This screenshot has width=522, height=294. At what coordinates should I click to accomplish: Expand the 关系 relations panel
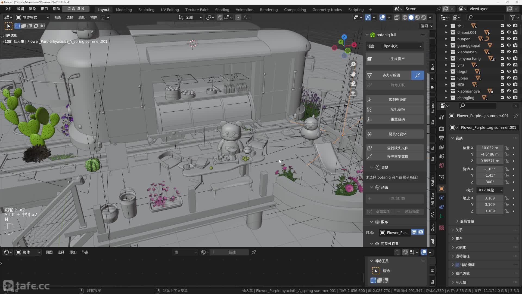[459, 230]
